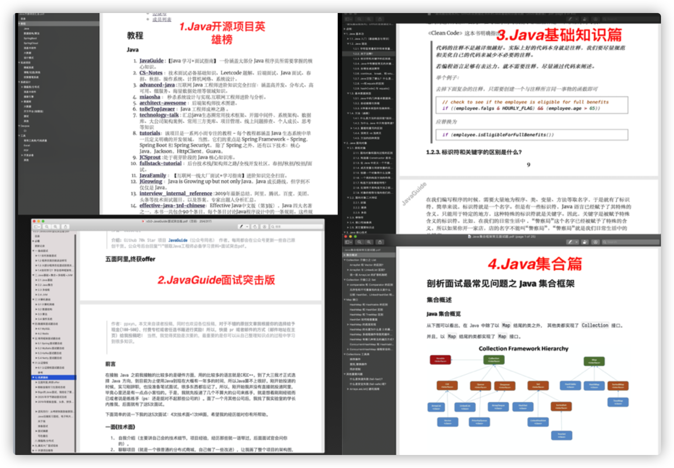This screenshot has height=468, width=674.
Task: Open the 成员列表 link at page top
Action: coord(162,19)
